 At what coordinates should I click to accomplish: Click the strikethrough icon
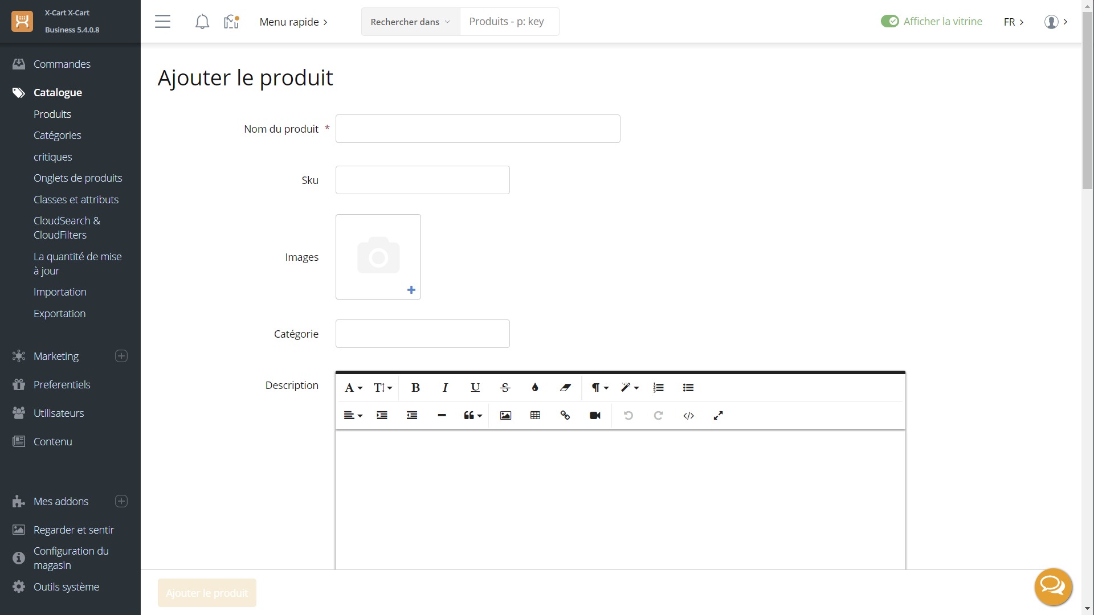(x=505, y=388)
